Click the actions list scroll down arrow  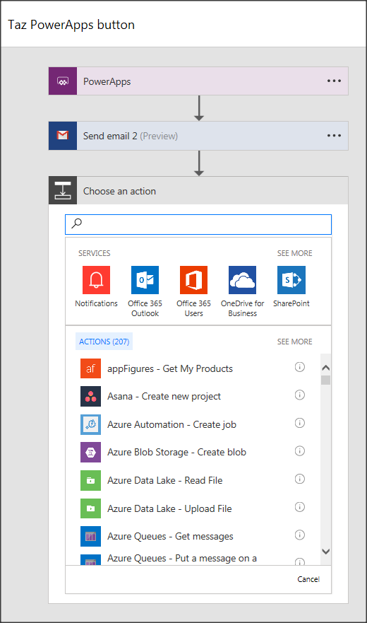point(326,551)
